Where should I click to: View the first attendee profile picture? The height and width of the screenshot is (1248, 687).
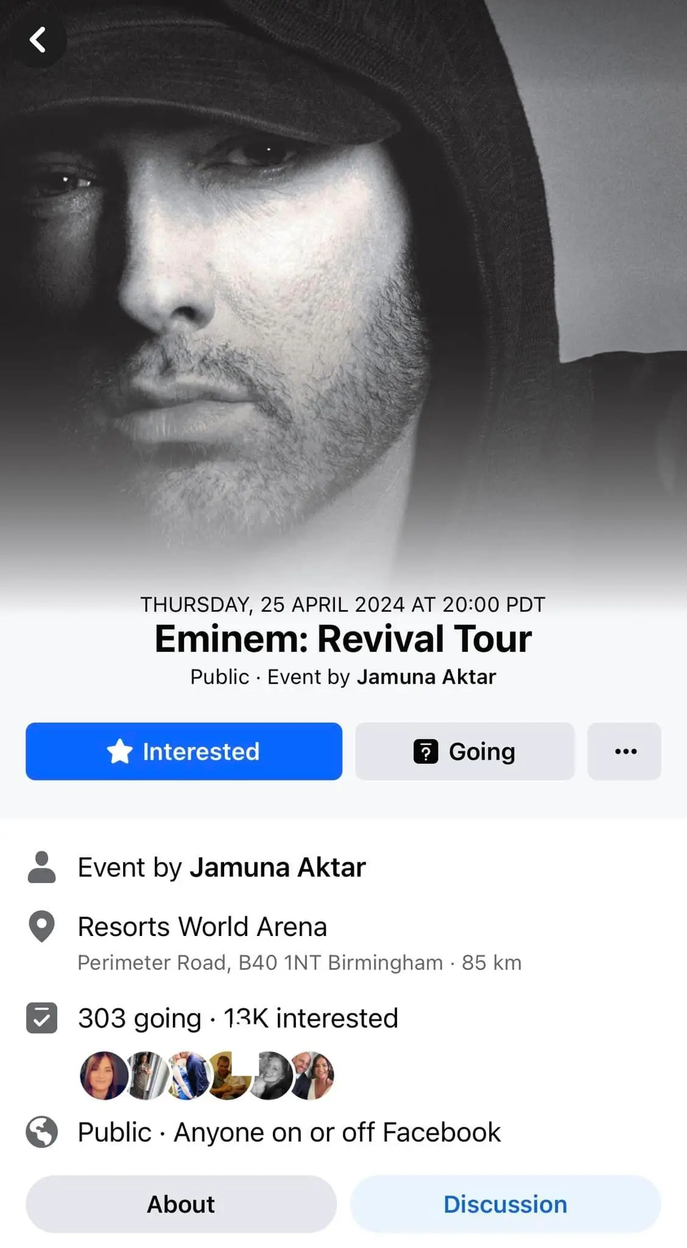point(104,1075)
